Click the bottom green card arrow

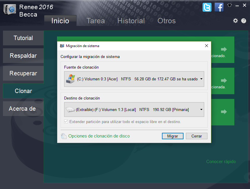coord(224,112)
